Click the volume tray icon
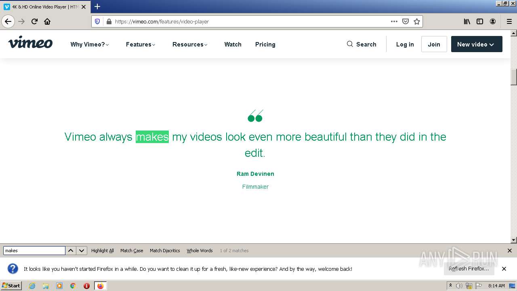517x291 pixels. tap(459, 286)
